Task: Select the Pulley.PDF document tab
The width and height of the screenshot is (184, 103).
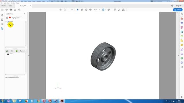Action: point(23,6)
